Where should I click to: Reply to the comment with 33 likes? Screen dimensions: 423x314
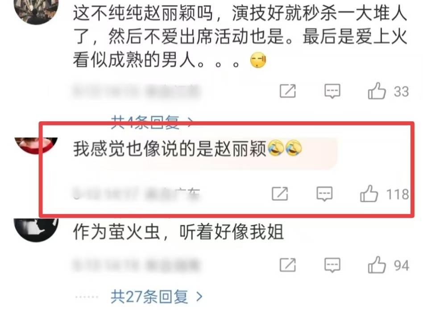[332, 91]
